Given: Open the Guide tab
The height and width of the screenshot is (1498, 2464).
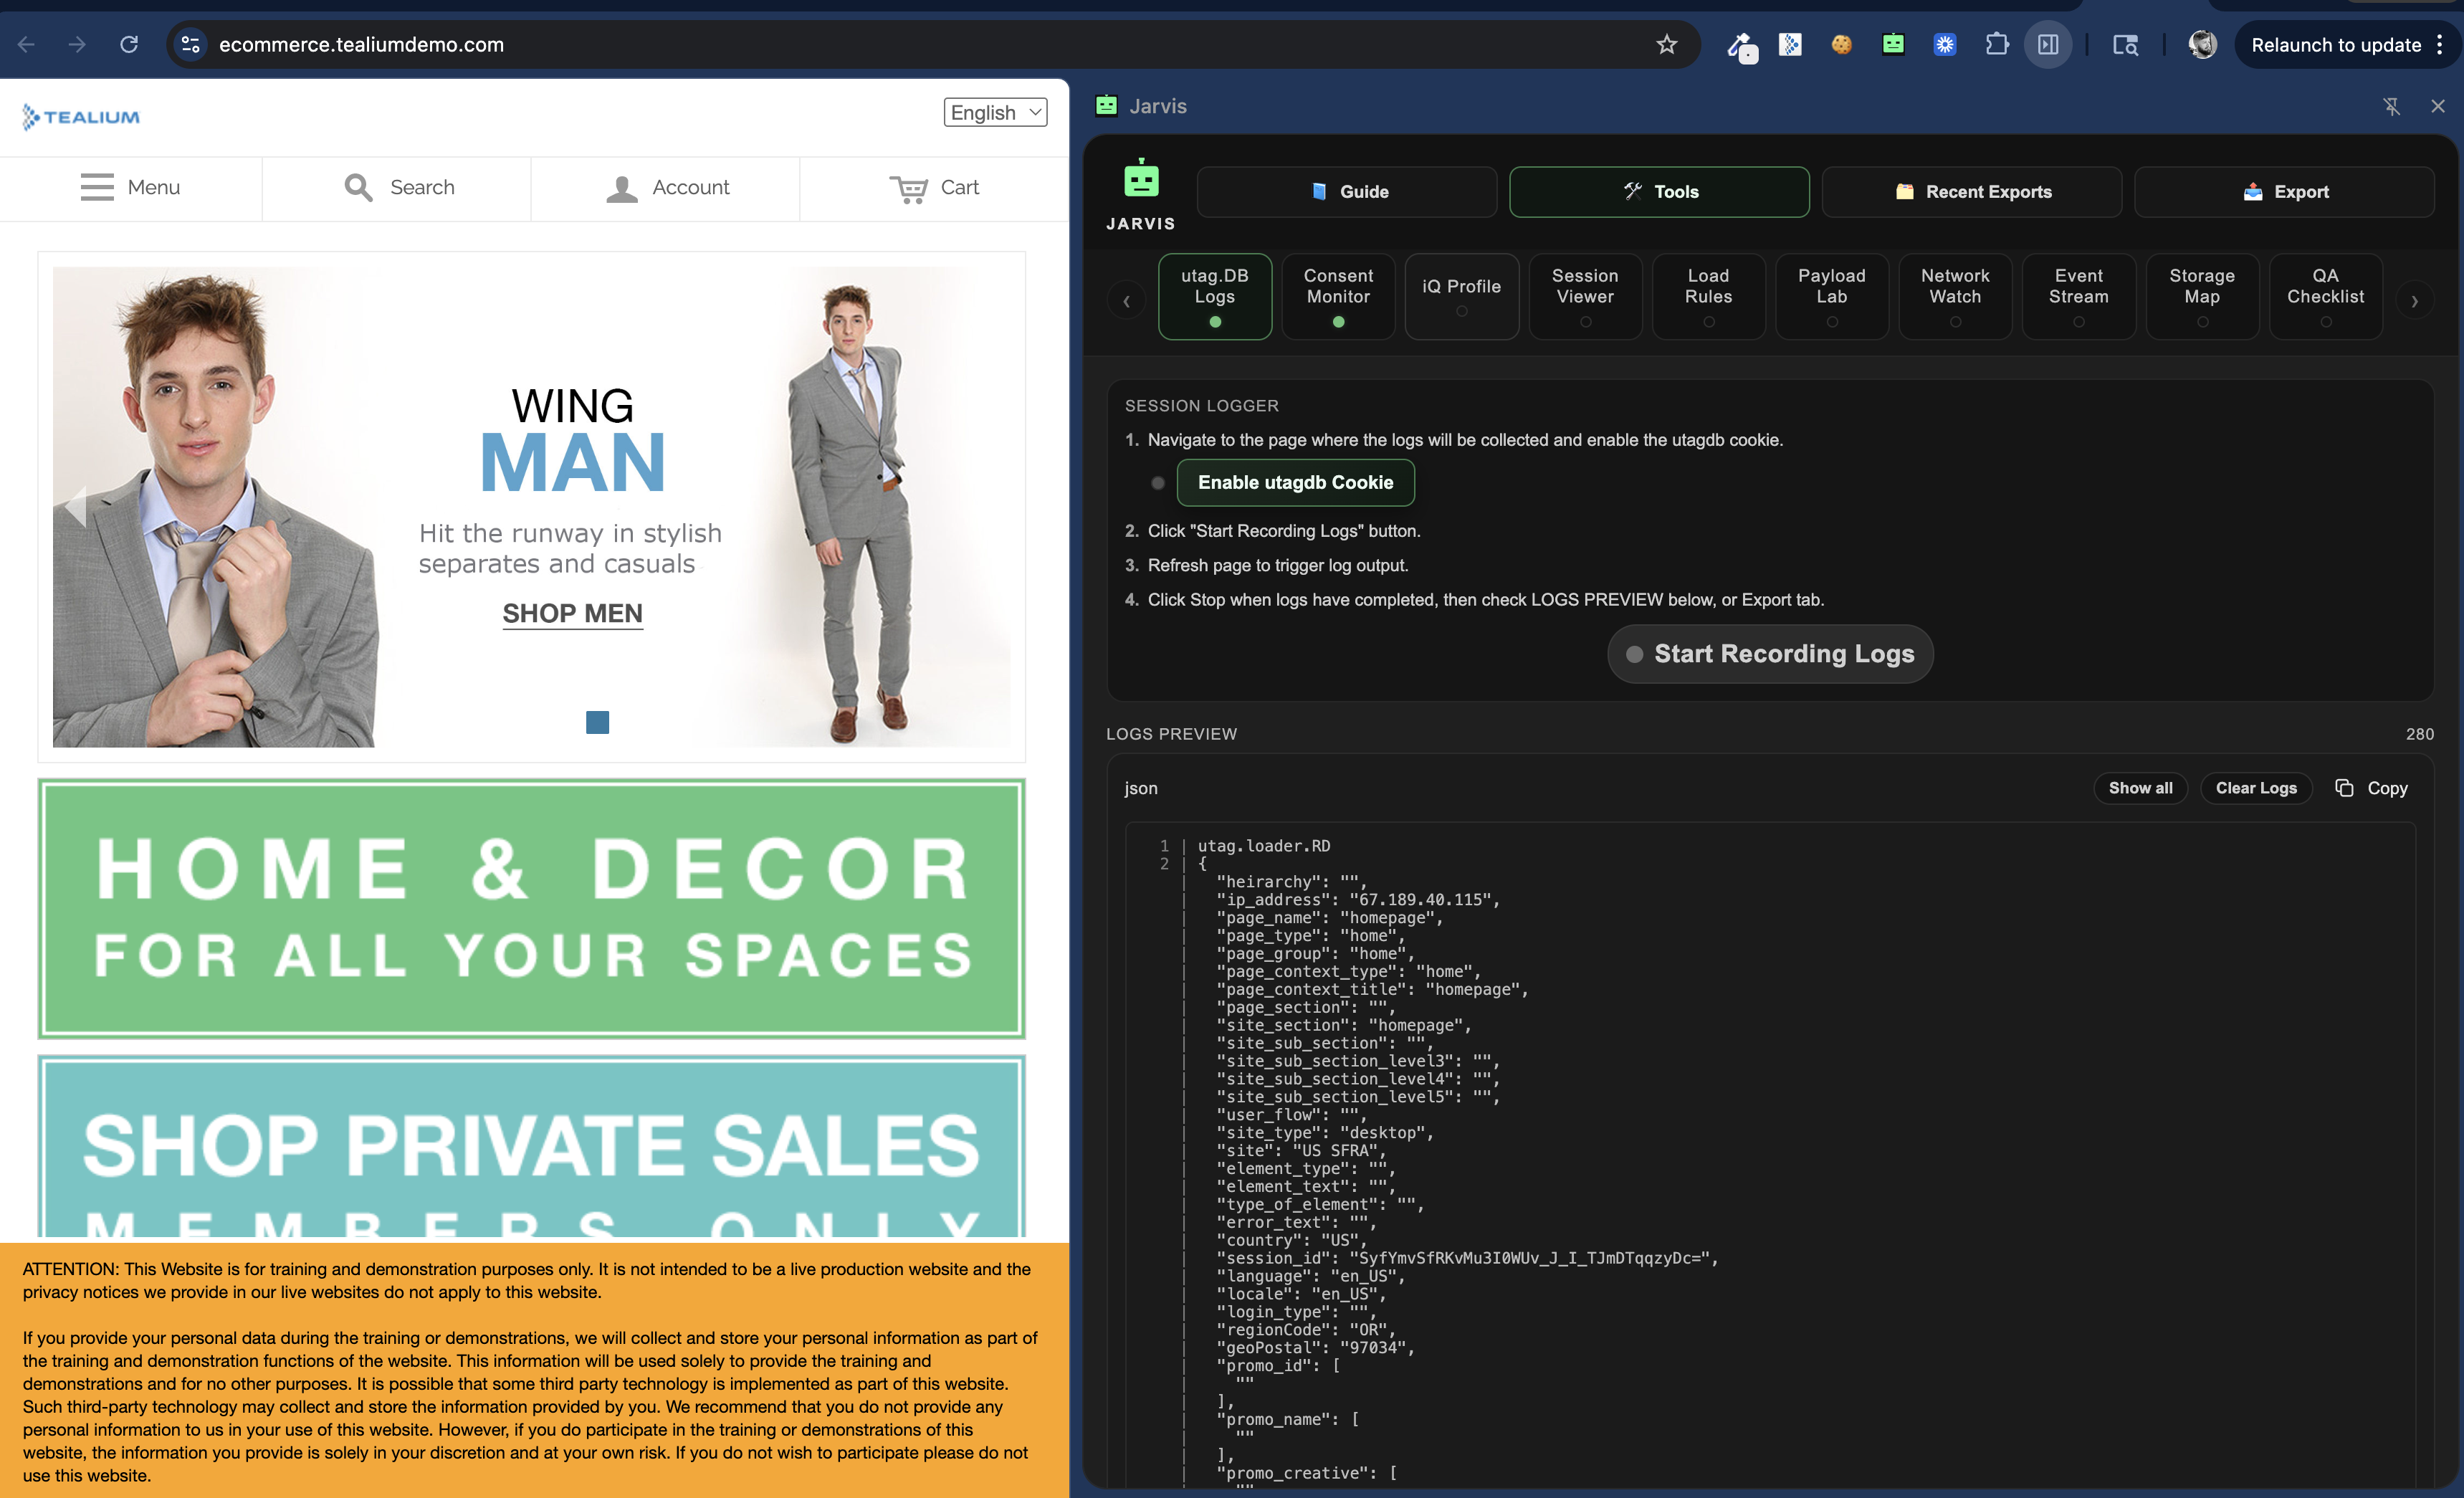Looking at the screenshot, I should click(x=1346, y=192).
